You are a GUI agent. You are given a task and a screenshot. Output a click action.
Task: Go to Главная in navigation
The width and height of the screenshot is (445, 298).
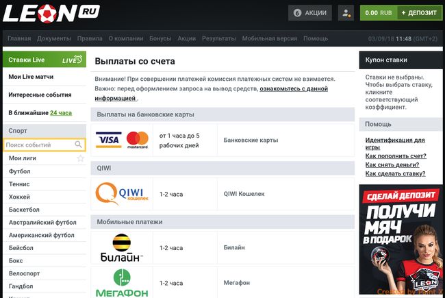pos(19,38)
